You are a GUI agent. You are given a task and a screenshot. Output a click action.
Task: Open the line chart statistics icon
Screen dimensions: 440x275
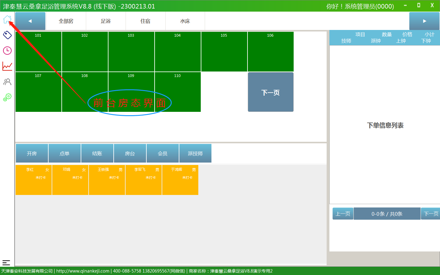pyautogui.click(x=7, y=66)
